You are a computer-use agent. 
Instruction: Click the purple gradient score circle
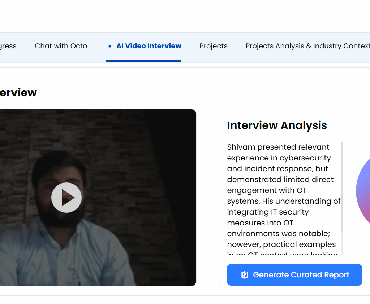363,191
